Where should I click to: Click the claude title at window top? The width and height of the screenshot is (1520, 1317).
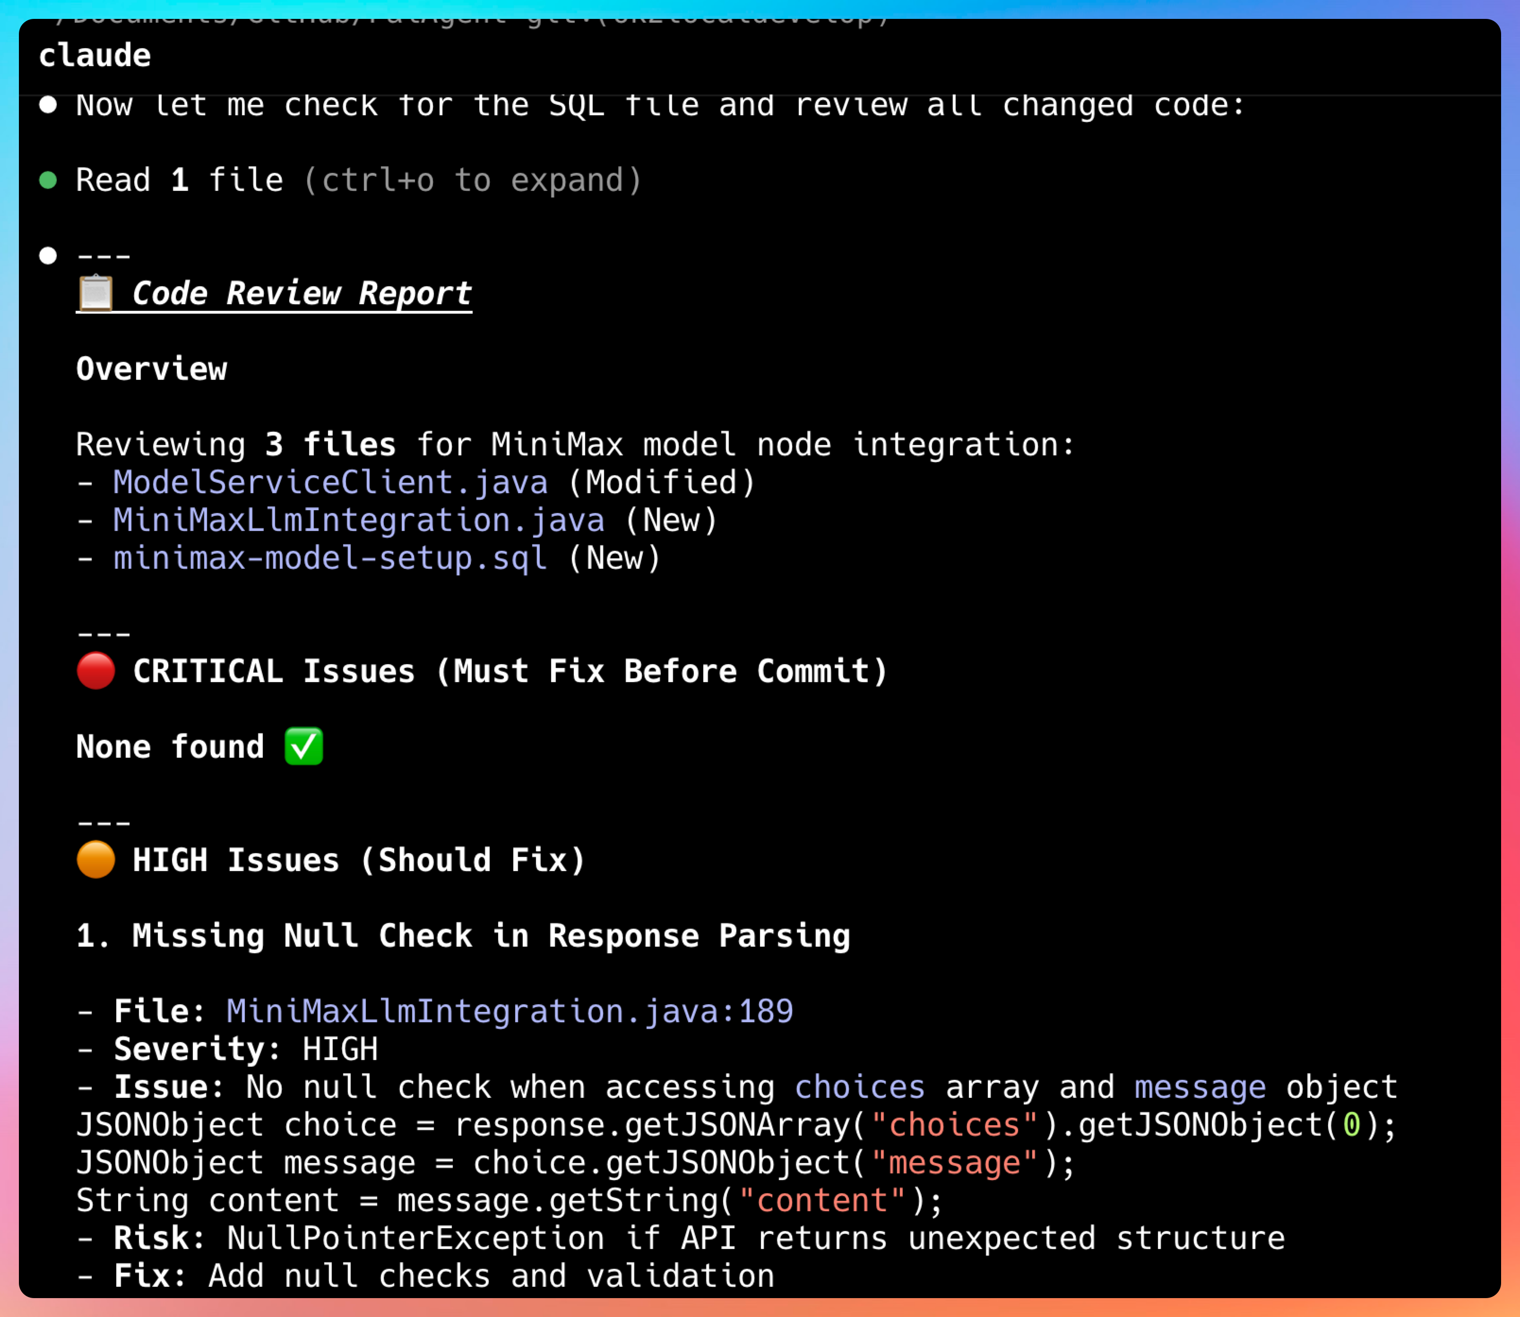[95, 56]
